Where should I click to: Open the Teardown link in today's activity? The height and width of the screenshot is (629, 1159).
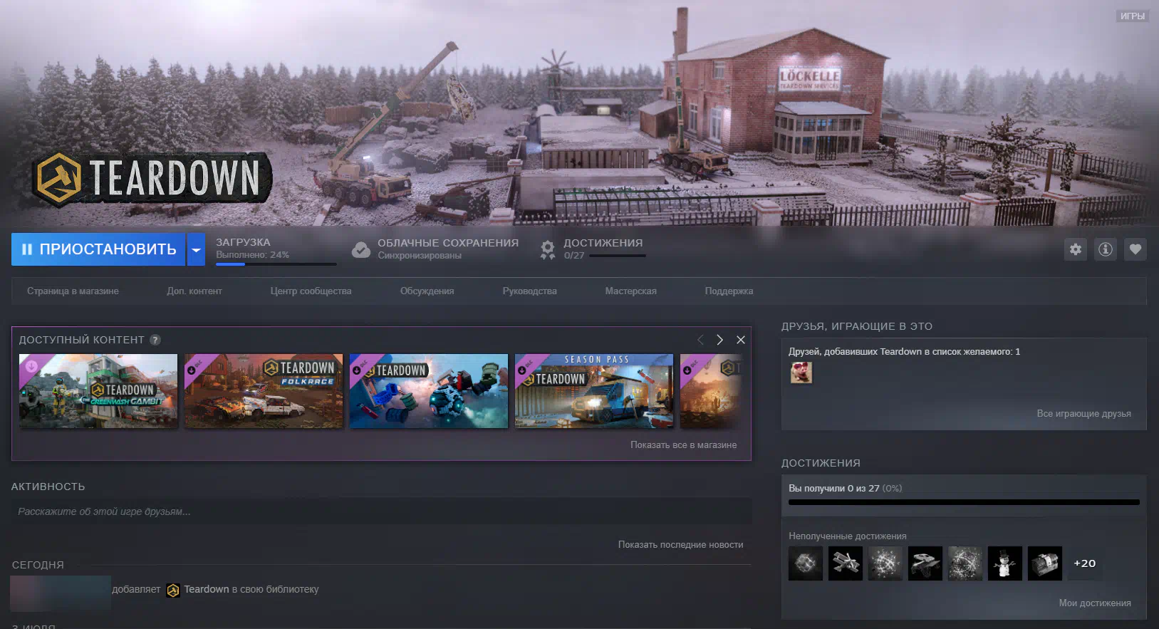(207, 589)
